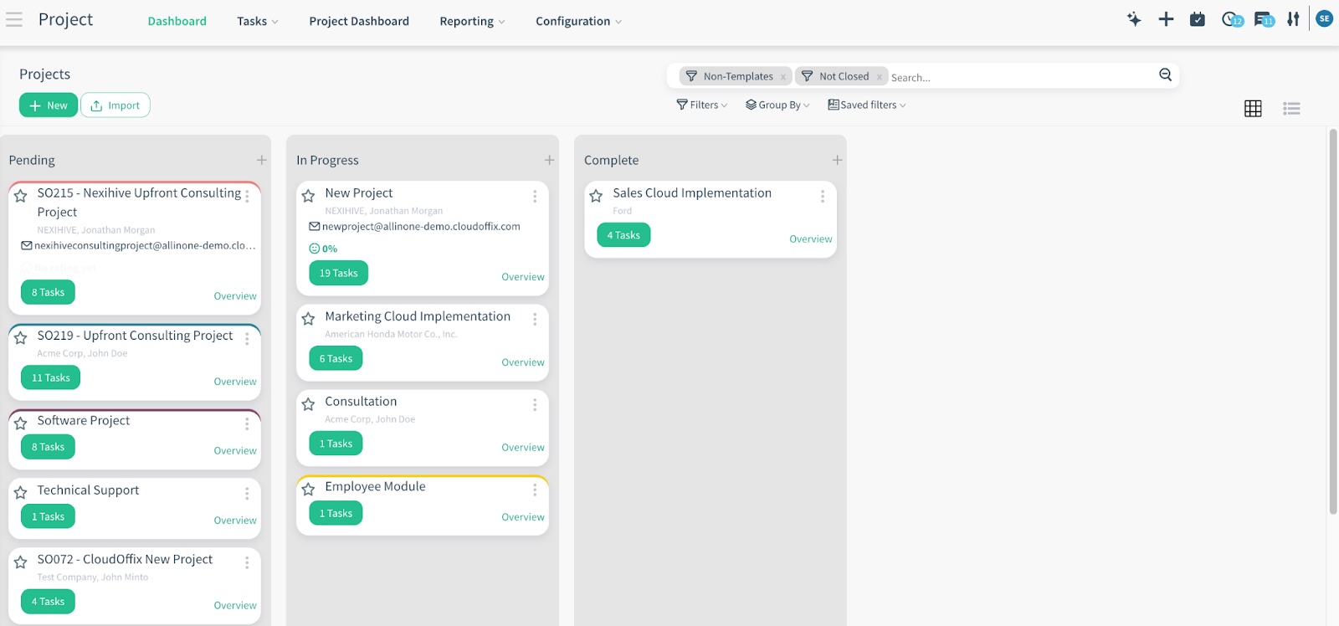Open the SE user avatar
The height and width of the screenshot is (626, 1339).
pos(1324,18)
